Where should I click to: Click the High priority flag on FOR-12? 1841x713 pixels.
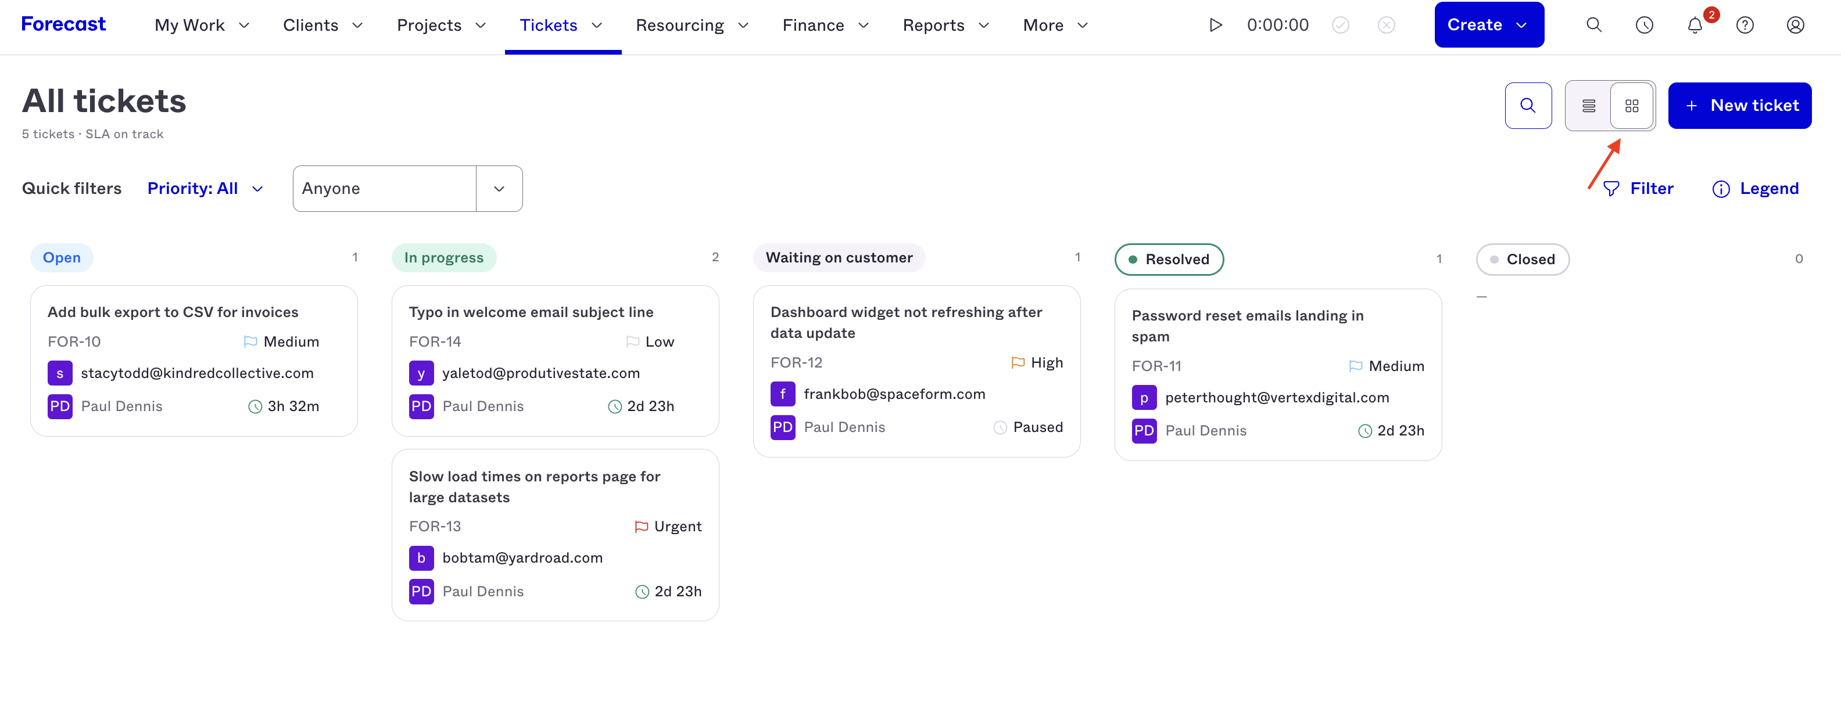1018,362
